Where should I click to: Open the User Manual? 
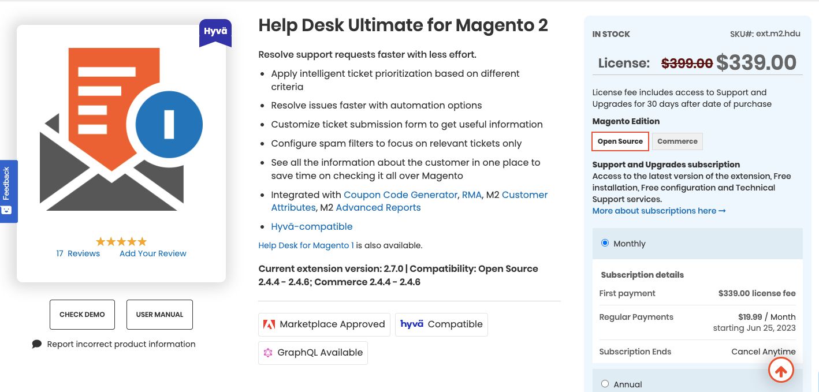point(159,314)
